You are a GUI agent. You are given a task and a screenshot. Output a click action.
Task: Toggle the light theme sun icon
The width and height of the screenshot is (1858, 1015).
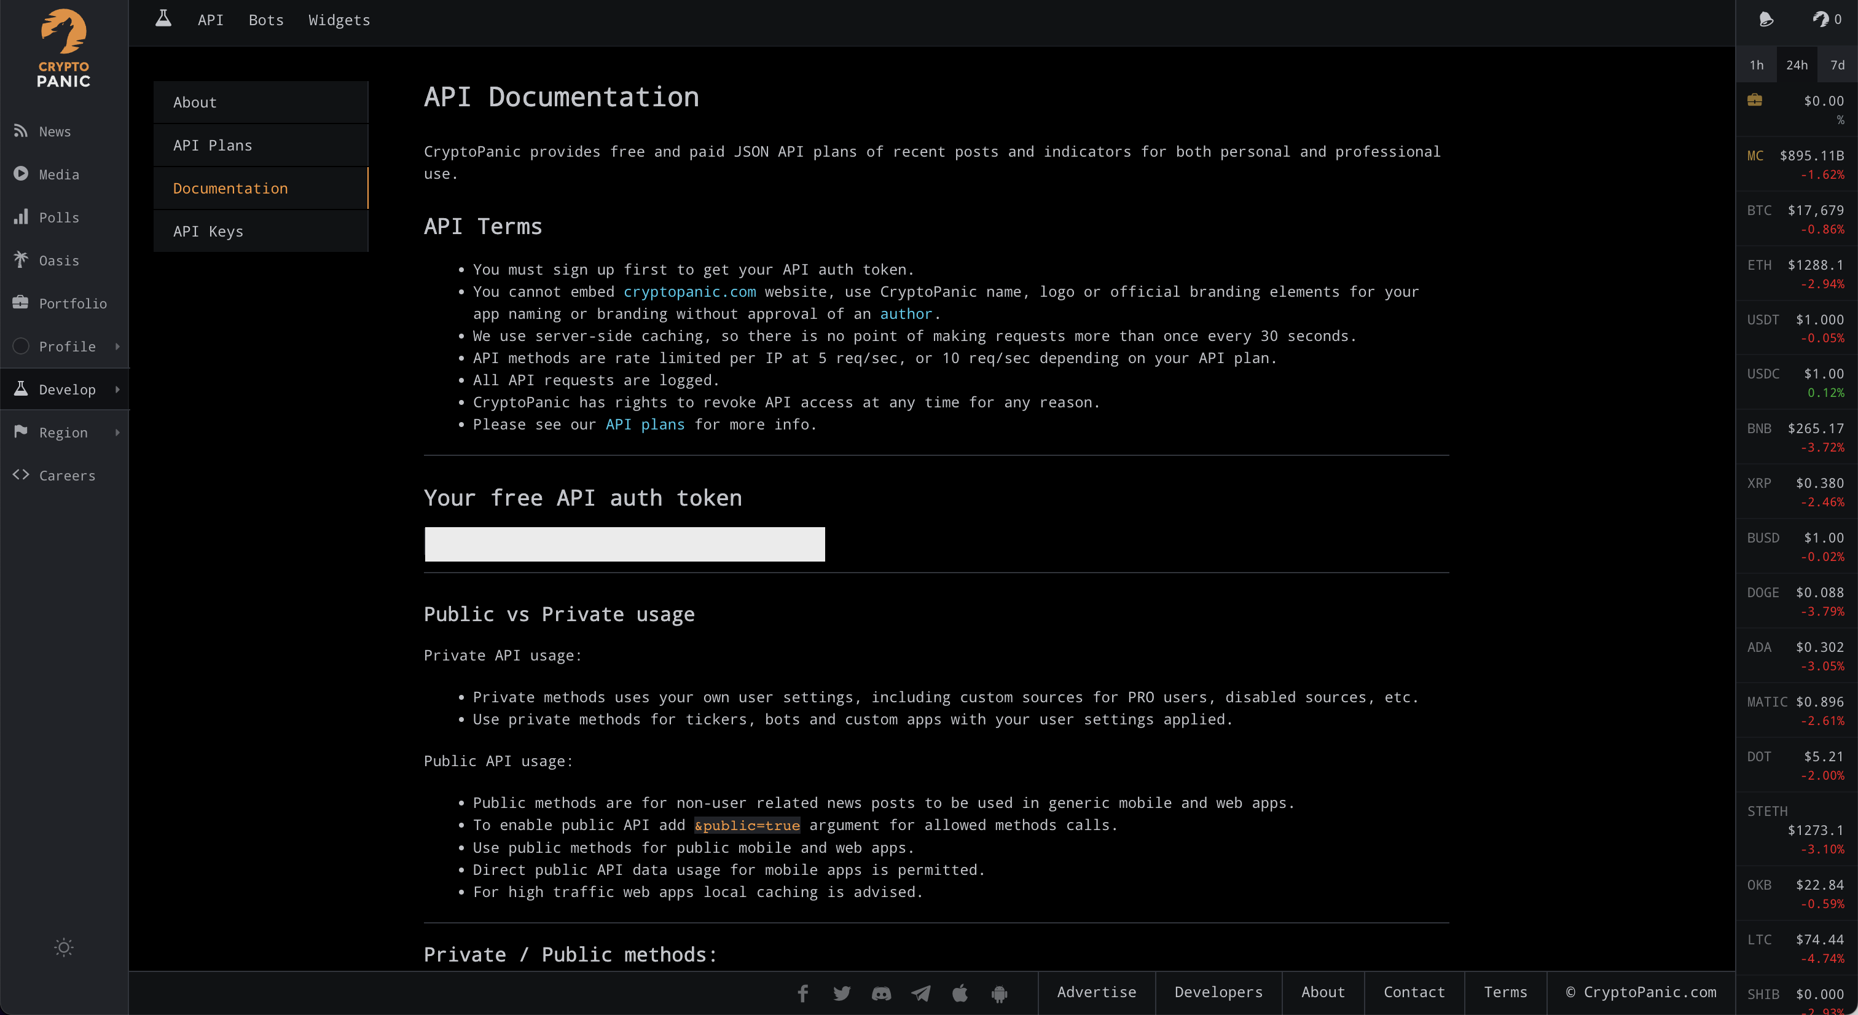tap(63, 947)
